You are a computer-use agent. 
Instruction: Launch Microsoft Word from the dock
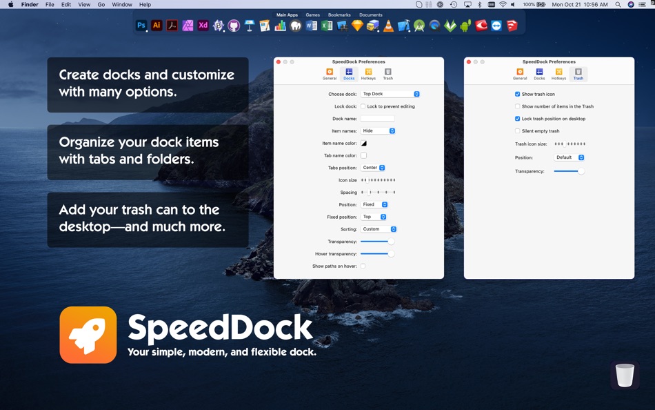311,26
